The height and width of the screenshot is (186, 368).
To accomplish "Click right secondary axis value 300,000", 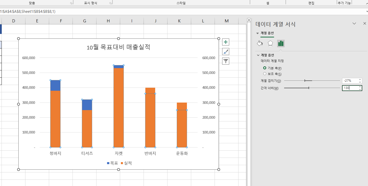I will [209, 103].
